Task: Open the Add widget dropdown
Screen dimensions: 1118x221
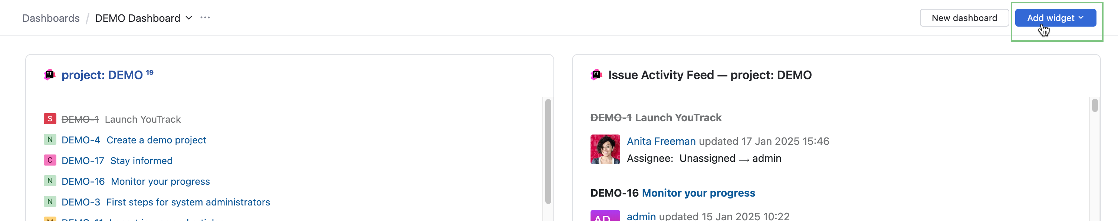Action: [1055, 18]
